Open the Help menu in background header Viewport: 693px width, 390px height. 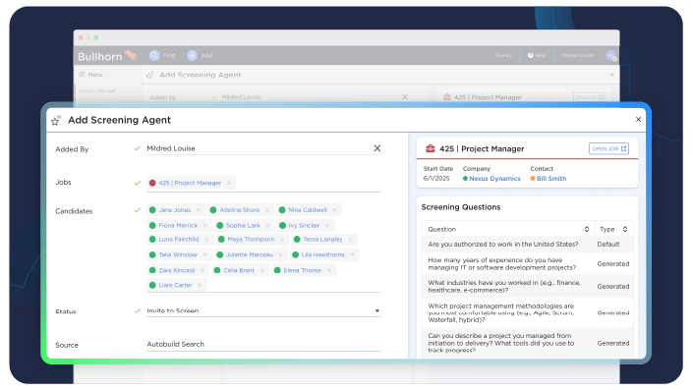click(x=537, y=55)
